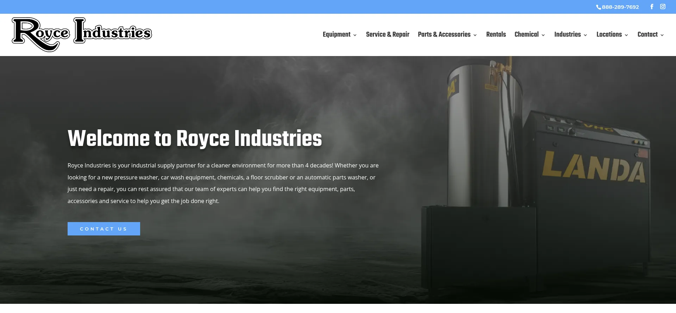Expand the Equipment dropdown chevron
Screen dimensions: 676x313
coord(355,35)
